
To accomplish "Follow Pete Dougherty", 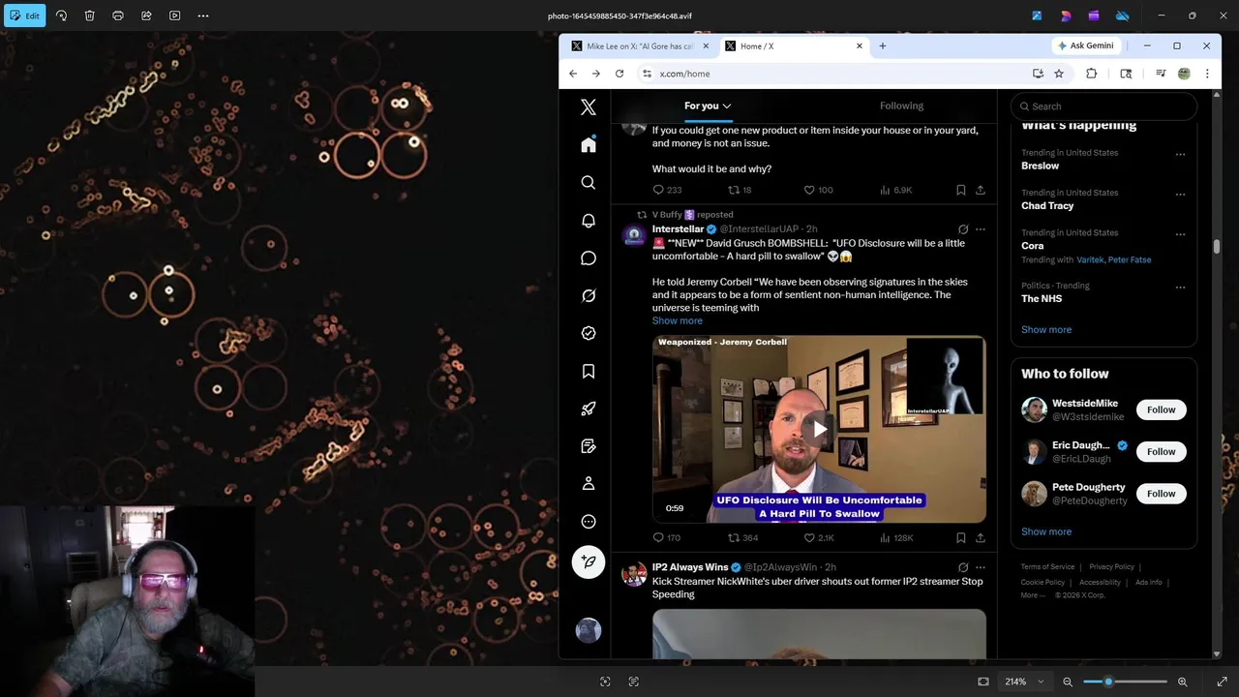I will tap(1161, 494).
